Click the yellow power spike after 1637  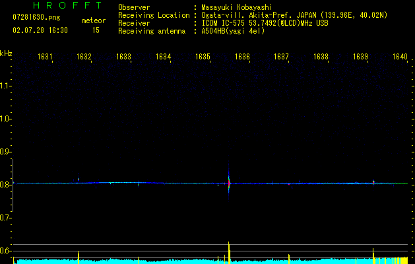(x=289, y=259)
